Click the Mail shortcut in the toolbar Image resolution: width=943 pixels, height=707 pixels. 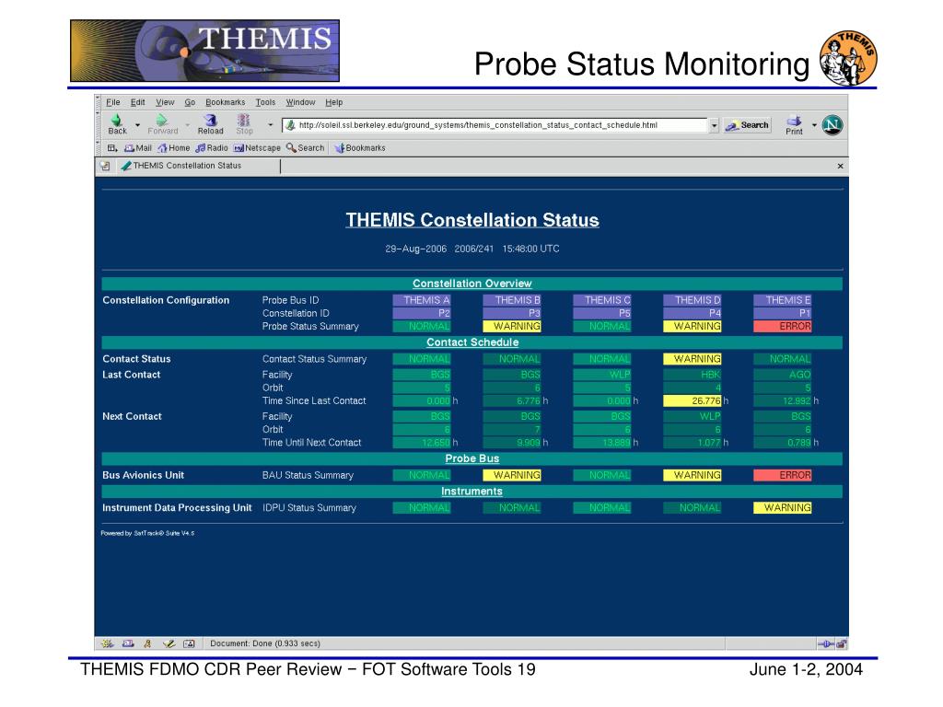[137, 147]
